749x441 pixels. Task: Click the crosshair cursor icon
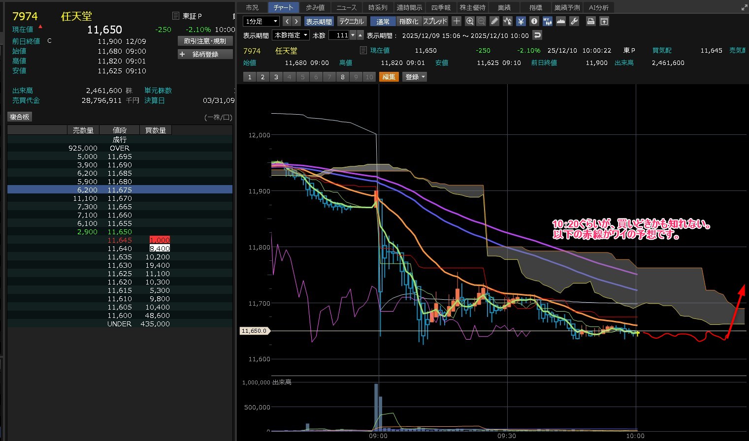(x=456, y=21)
